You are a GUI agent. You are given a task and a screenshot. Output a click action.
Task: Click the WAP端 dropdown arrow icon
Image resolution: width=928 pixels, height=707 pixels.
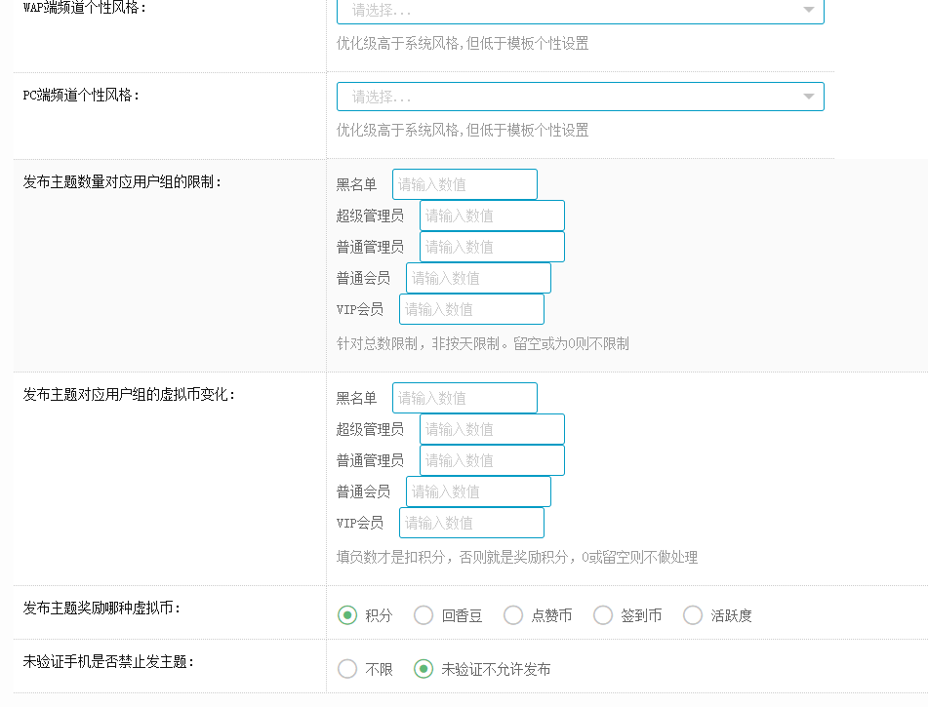(808, 10)
